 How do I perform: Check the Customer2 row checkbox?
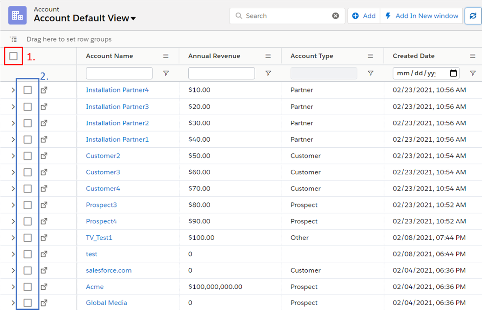(27, 156)
